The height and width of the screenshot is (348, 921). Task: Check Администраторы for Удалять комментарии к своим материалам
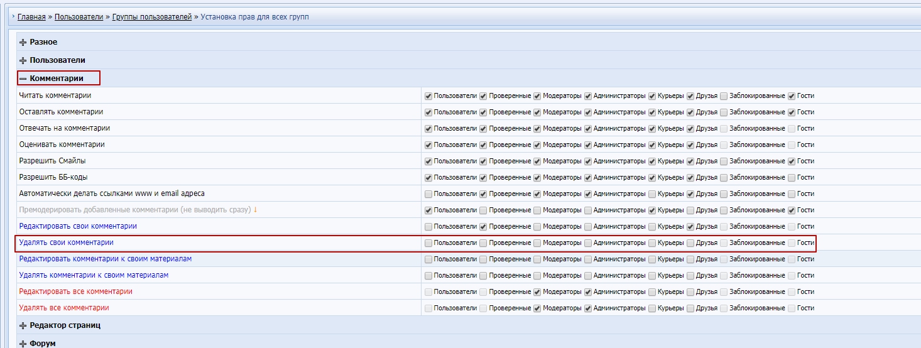[588, 276]
